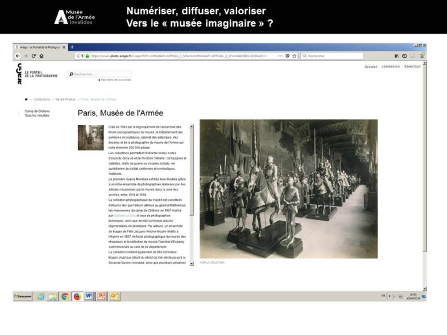This screenshot has width=447, height=335.
Task: Click the small sepia thumbnail photo
Action: [91, 138]
